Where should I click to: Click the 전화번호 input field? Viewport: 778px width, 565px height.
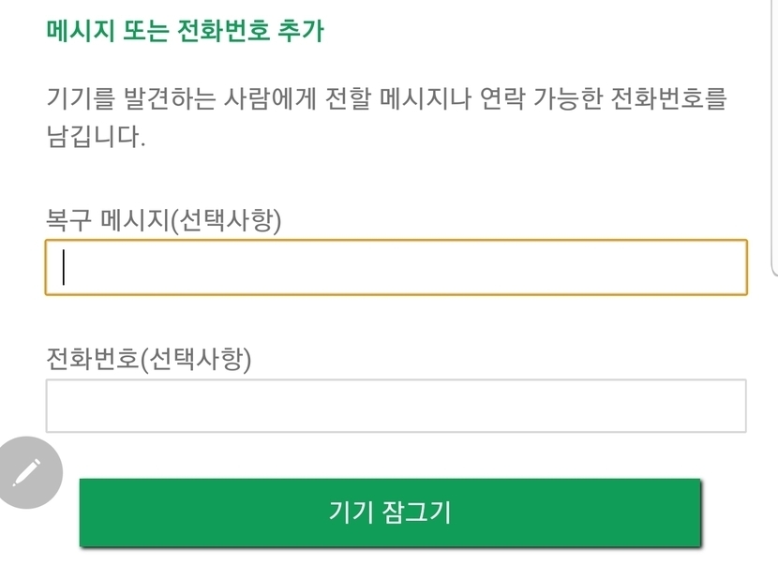pyautogui.click(x=396, y=406)
